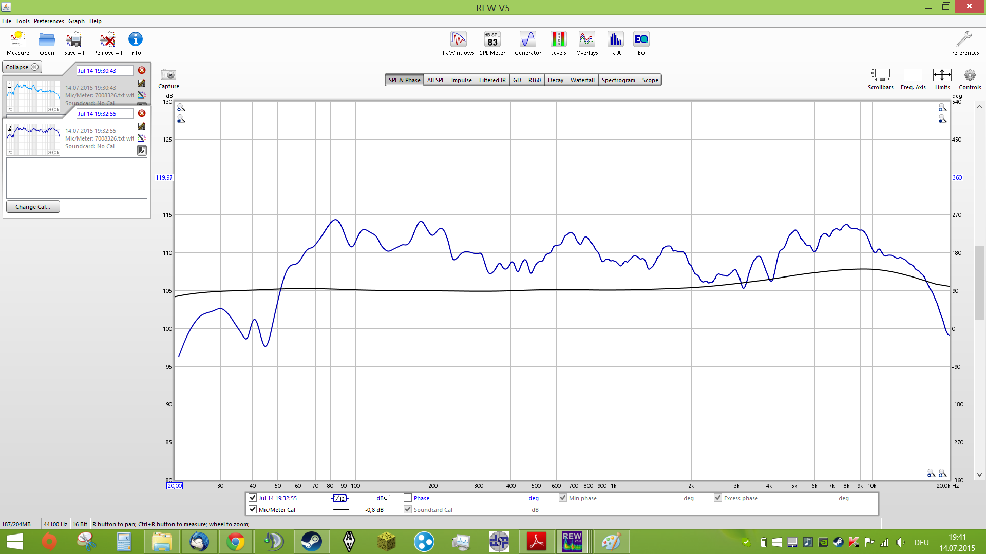Click the Change Cal... button
Screen dimensions: 986x554
33,207
